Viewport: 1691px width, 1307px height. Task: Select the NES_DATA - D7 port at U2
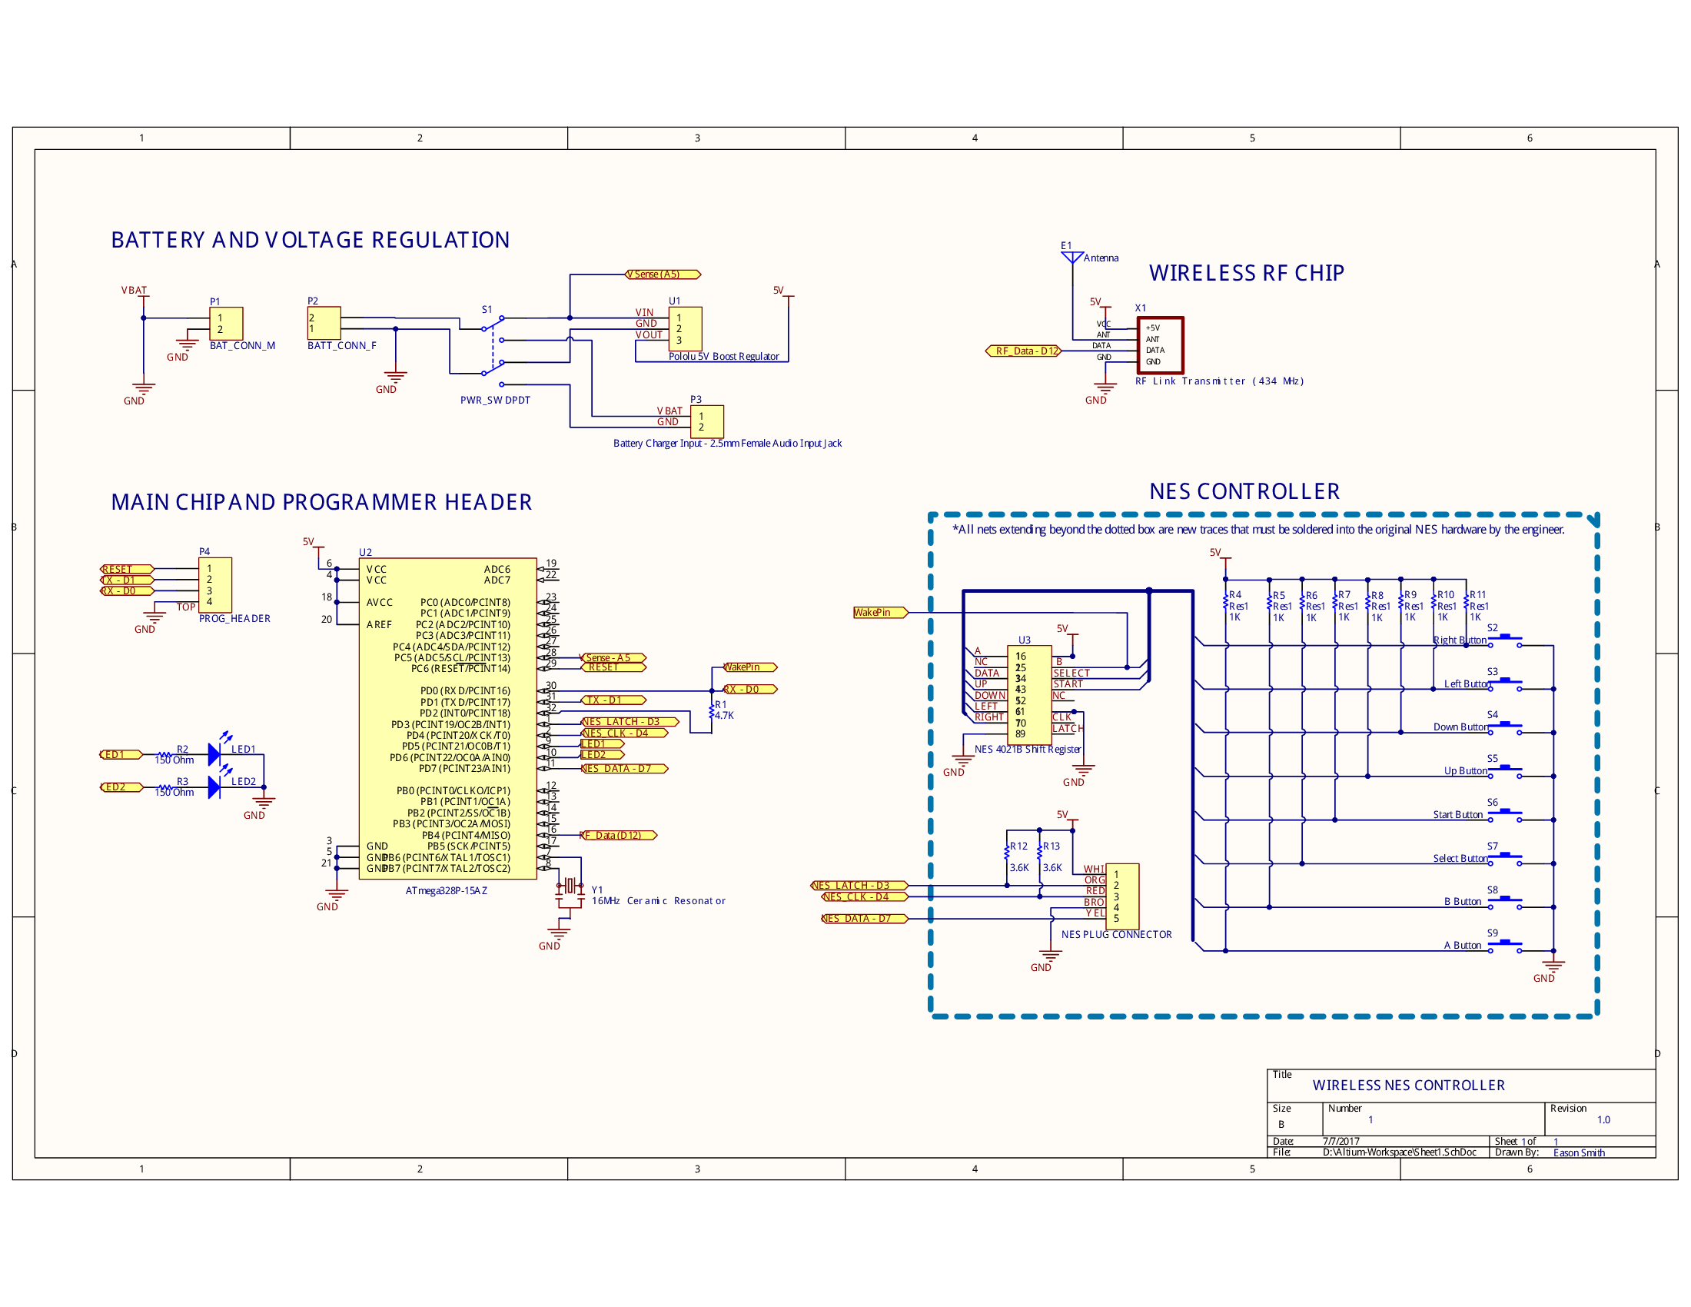click(x=625, y=768)
